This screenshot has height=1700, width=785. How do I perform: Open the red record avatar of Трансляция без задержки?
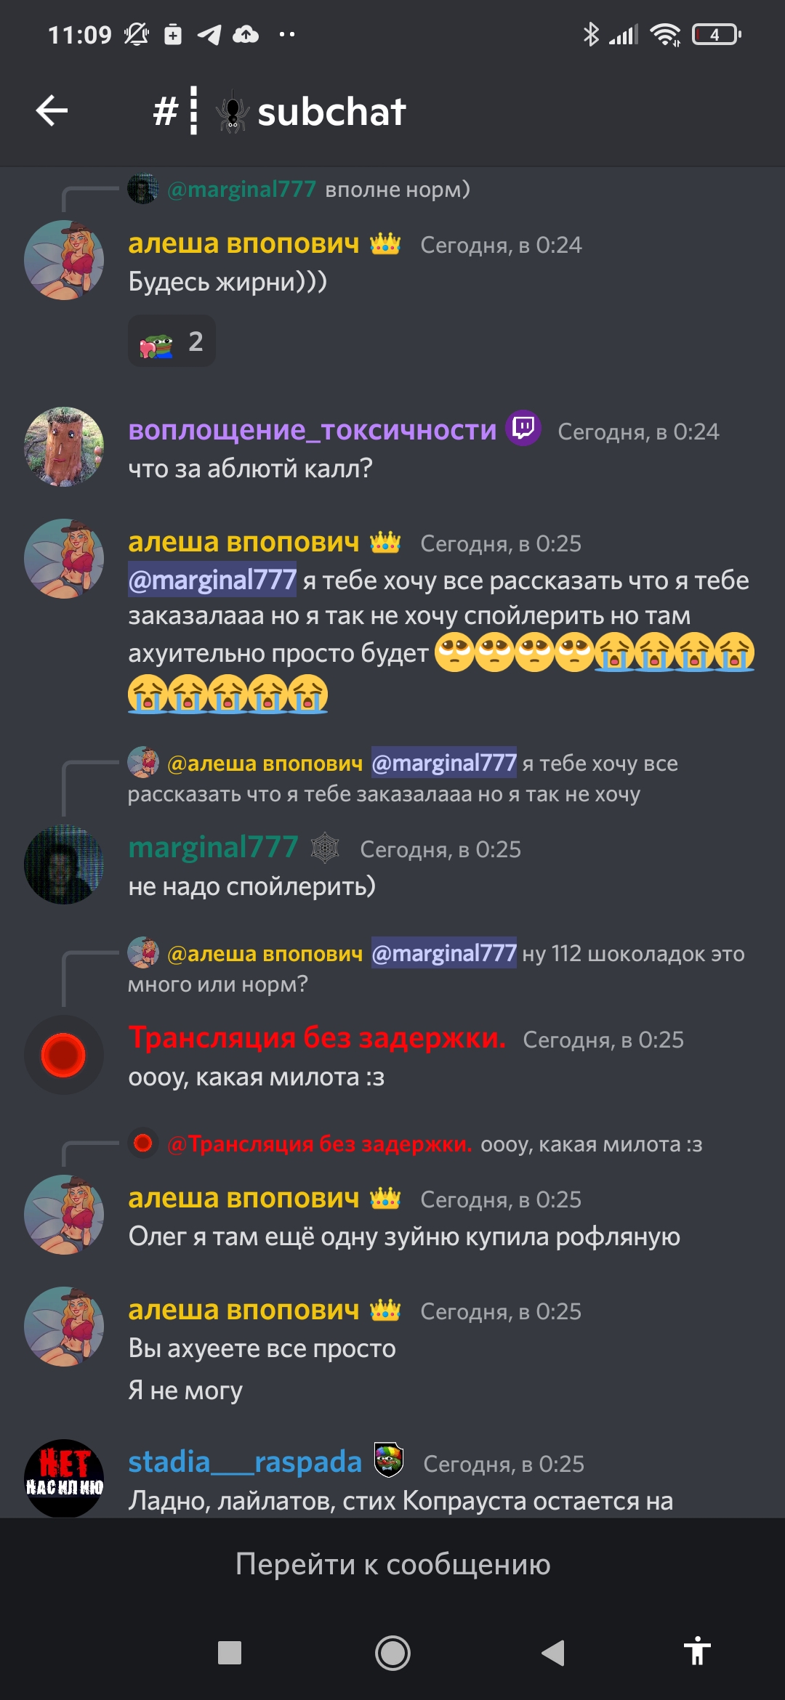pyautogui.click(x=64, y=1055)
